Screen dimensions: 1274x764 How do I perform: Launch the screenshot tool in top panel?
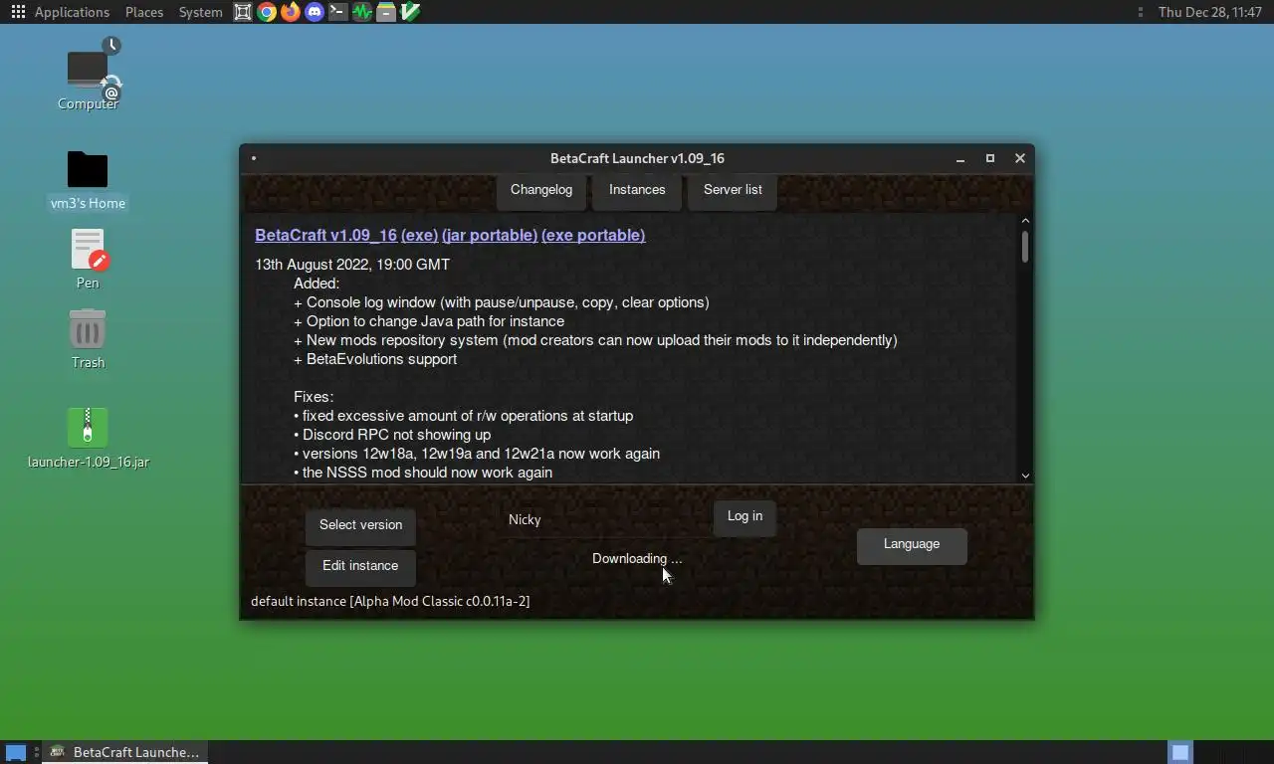(243, 12)
